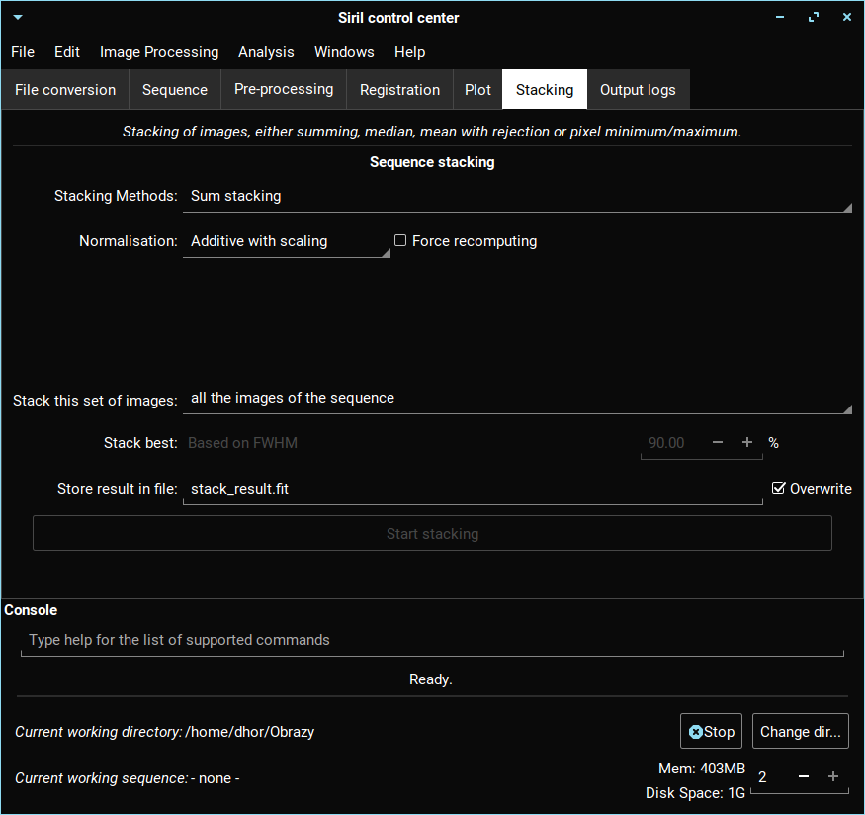Click the 'Disk Space: 1G' readout

click(x=696, y=793)
